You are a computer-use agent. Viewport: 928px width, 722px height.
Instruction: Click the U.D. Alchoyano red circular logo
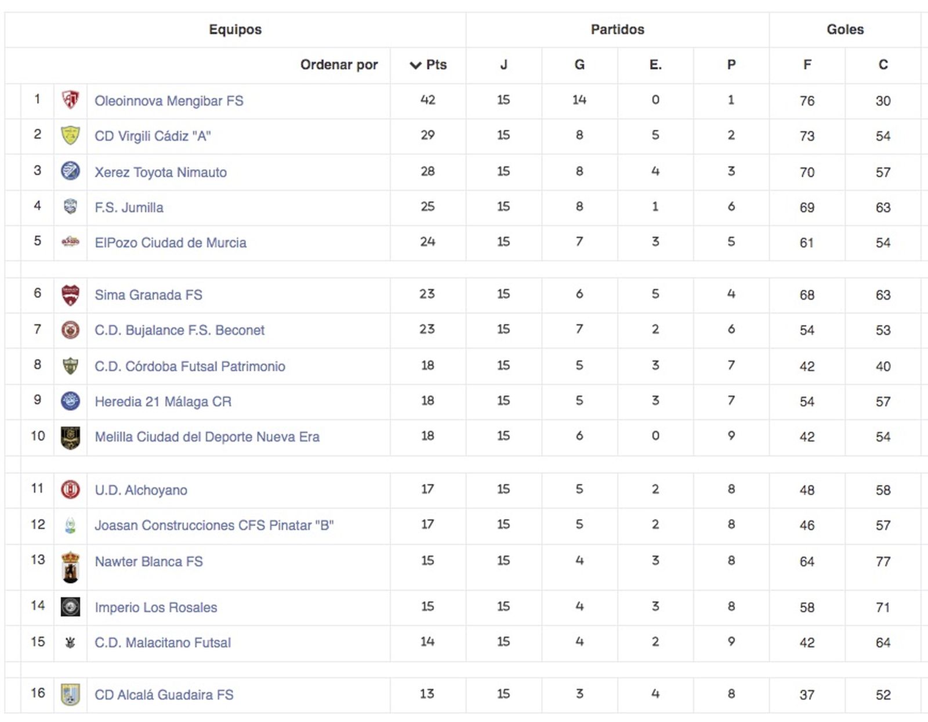tap(70, 490)
